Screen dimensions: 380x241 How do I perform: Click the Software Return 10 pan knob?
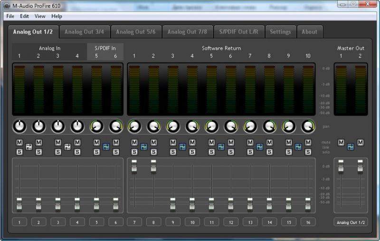[x=308, y=126]
